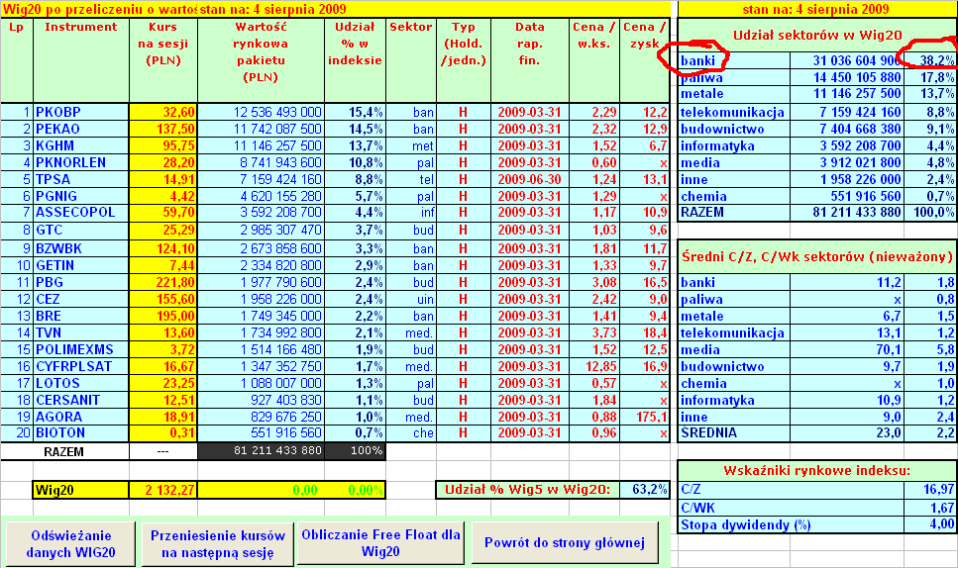Image resolution: width=958 pixels, height=568 pixels.
Task: Click the media share percentage 4,8%
Action: [x=930, y=162]
